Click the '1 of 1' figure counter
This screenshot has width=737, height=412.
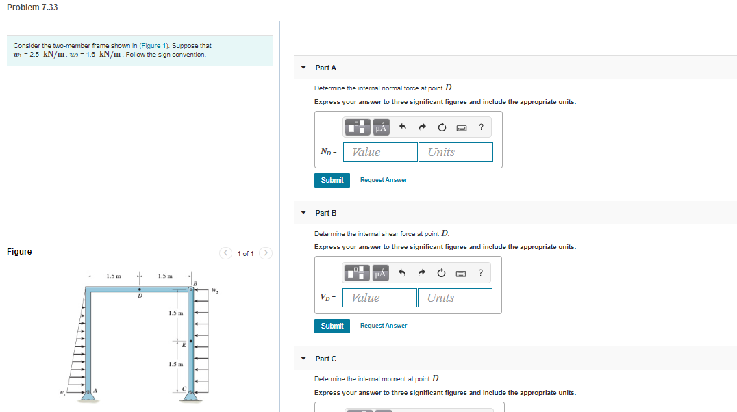[x=245, y=254]
